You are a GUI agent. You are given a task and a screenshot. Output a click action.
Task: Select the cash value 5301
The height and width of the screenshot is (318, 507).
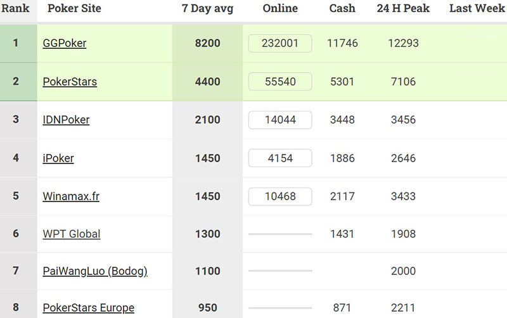point(342,82)
